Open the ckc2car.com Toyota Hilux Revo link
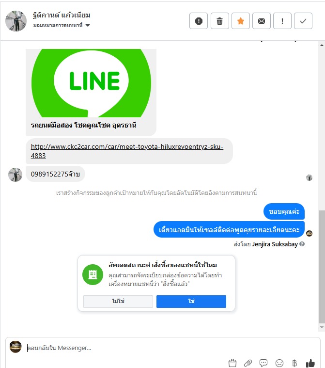Image resolution: width=325 pixels, height=368 pixels. pyautogui.click(x=127, y=151)
